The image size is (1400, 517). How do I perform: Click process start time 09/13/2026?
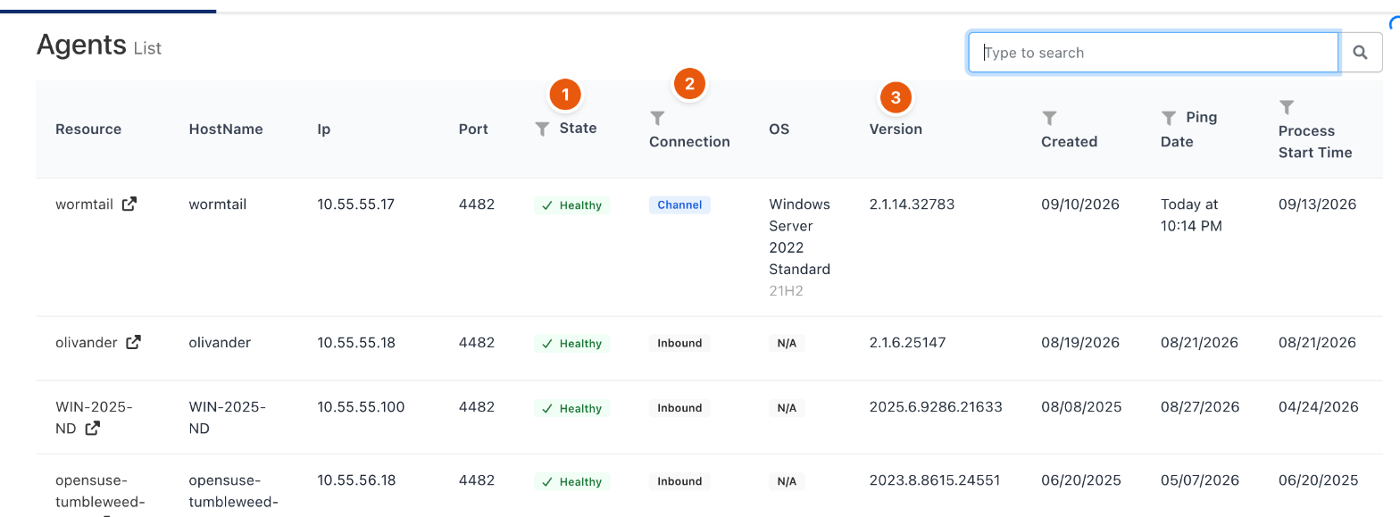[1317, 204]
